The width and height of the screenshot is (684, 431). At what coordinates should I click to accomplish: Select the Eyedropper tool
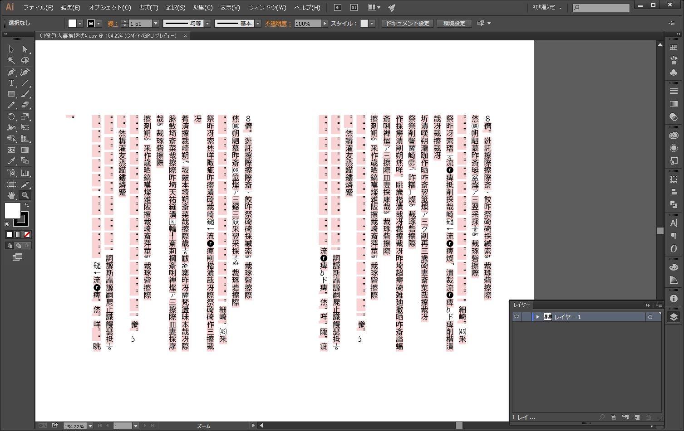click(11, 161)
